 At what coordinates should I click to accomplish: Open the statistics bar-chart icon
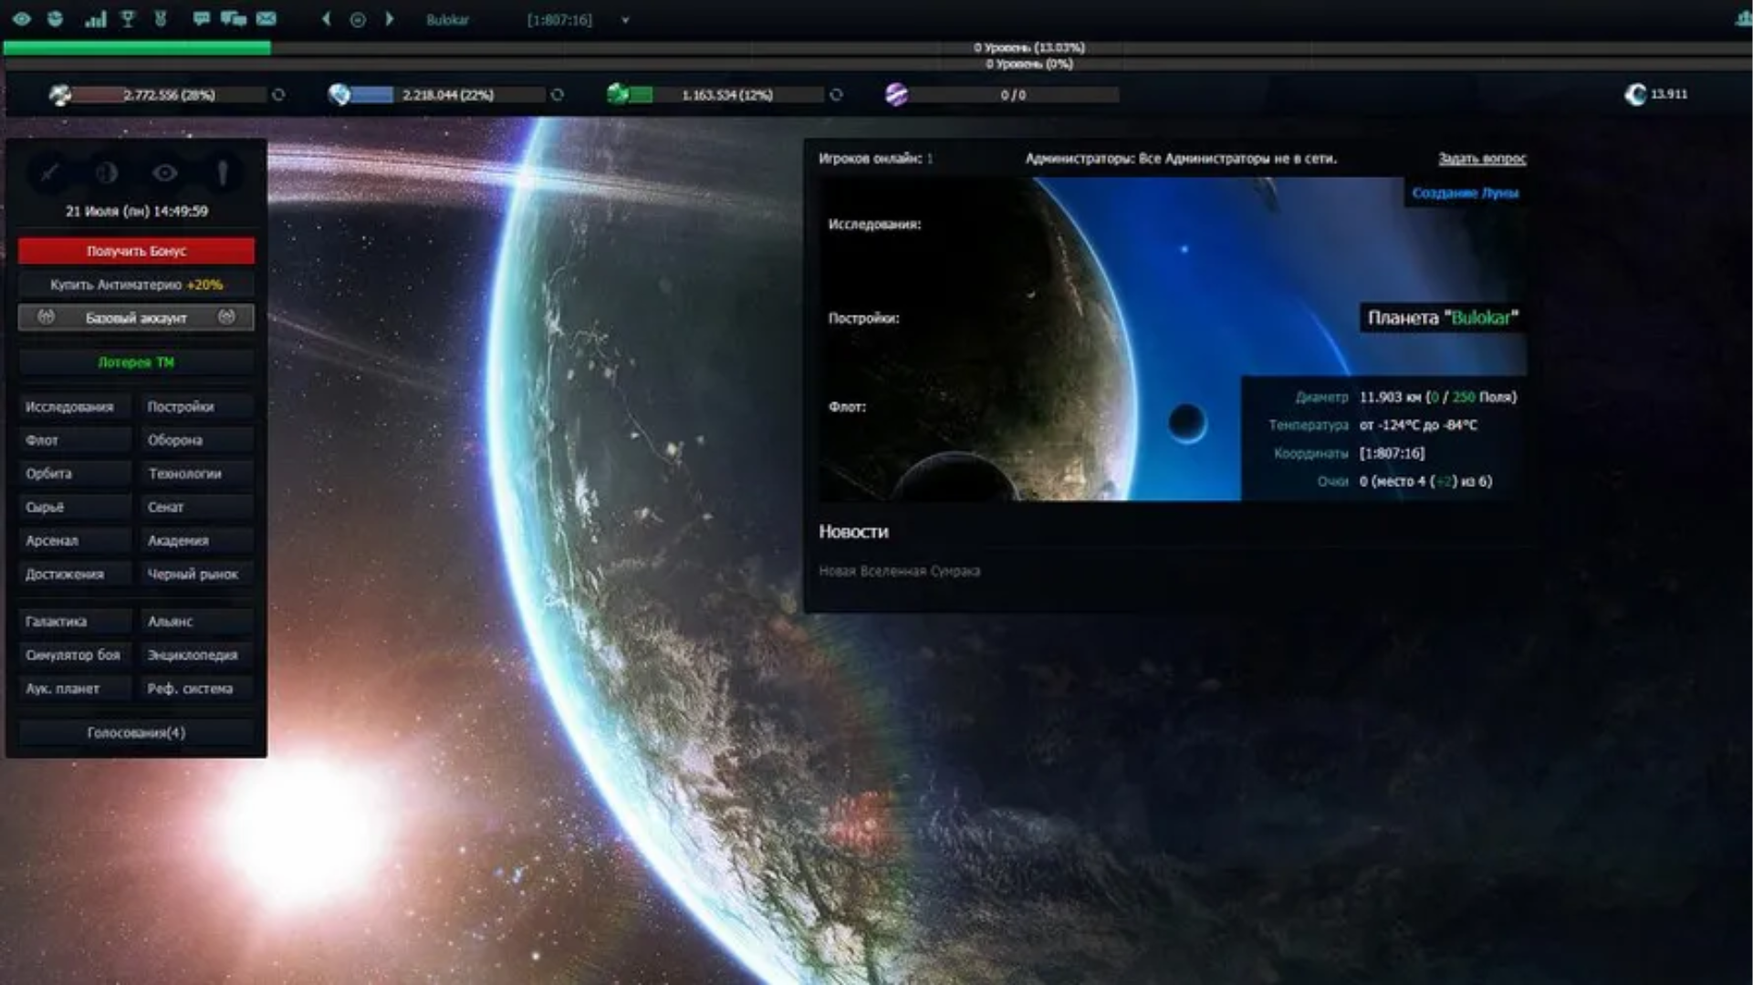click(x=95, y=18)
